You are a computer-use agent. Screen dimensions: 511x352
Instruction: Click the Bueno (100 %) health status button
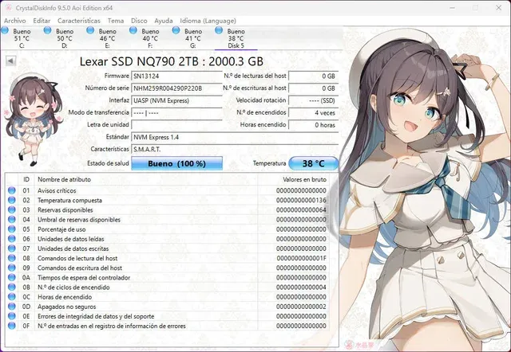[x=176, y=163]
